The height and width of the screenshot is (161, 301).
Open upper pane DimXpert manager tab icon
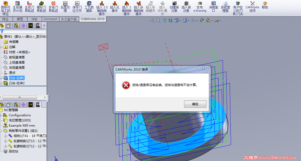coord(23,26)
